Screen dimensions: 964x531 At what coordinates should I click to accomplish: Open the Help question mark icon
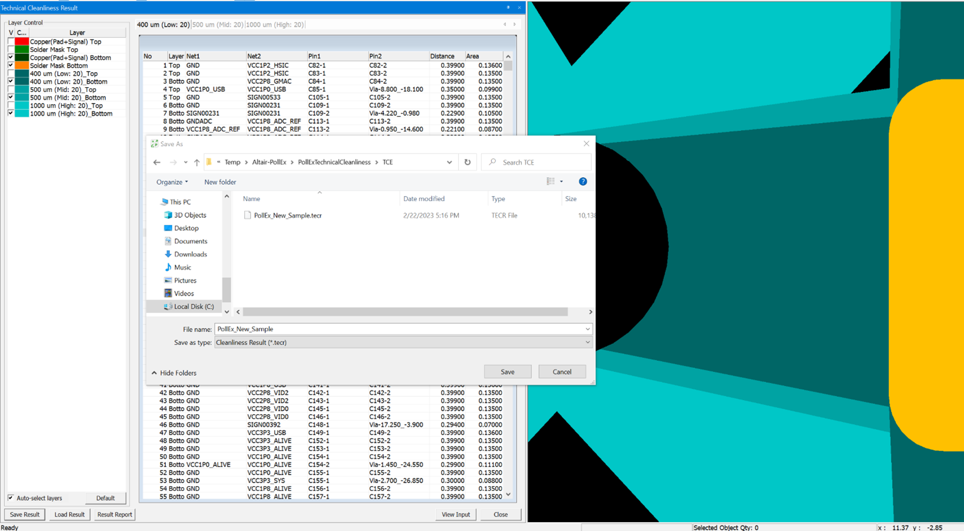pyautogui.click(x=582, y=182)
